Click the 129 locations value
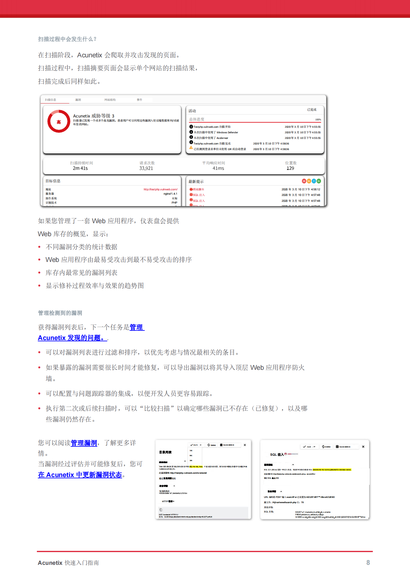The width and height of the screenshot is (410, 580). pos(290,168)
